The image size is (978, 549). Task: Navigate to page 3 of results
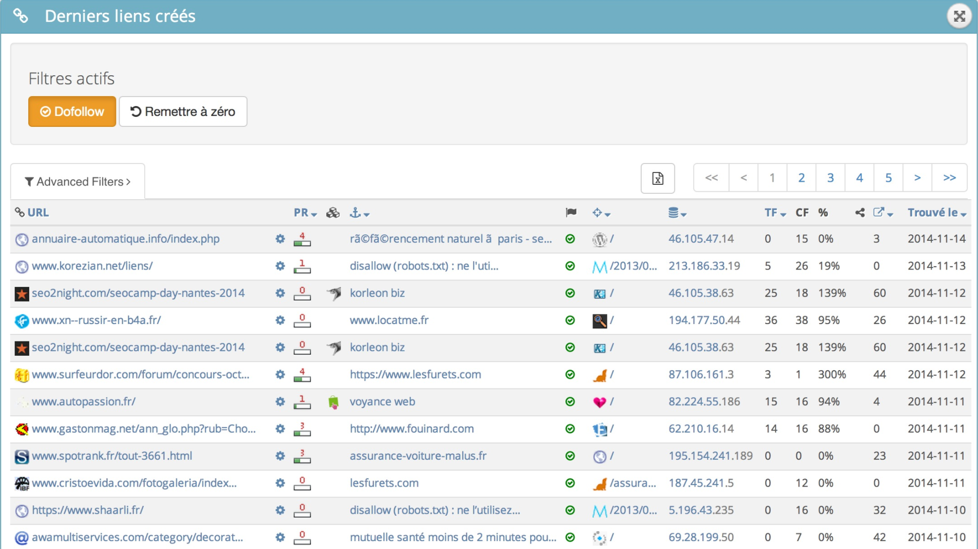click(x=831, y=177)
